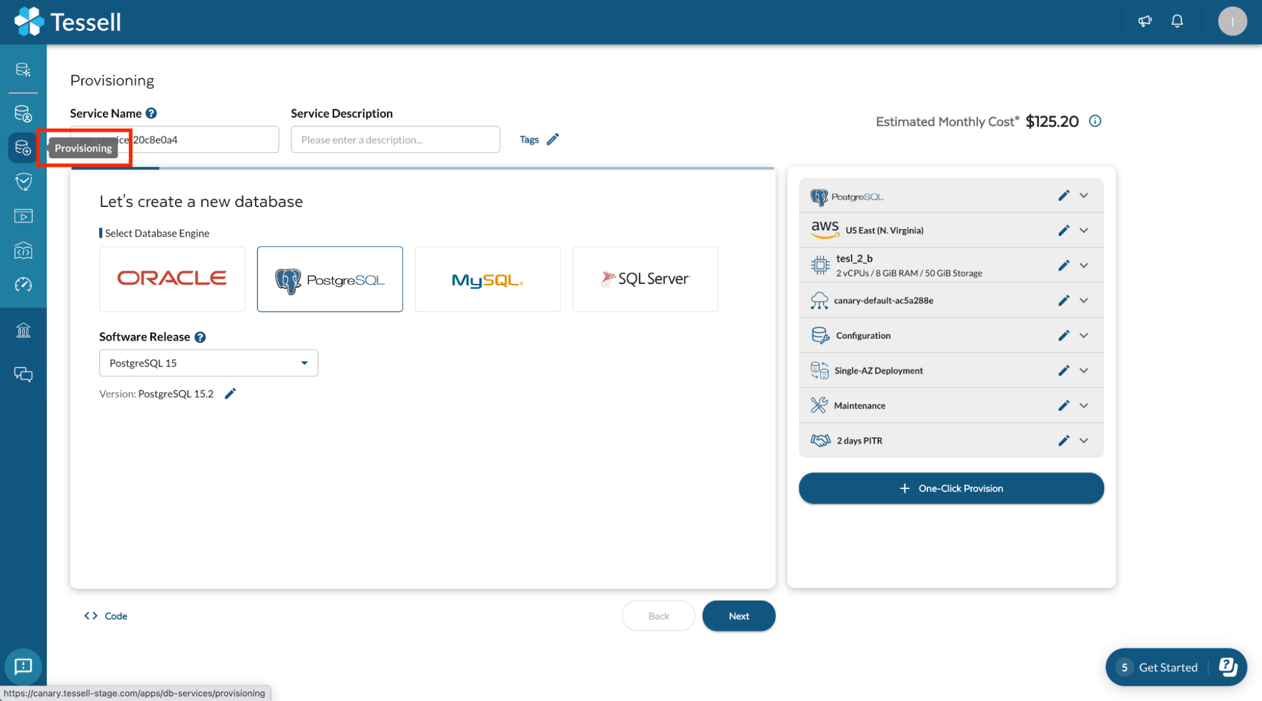Open code box sidebar icon
This screenshot has height=701, width=1262.
point(23,250)
